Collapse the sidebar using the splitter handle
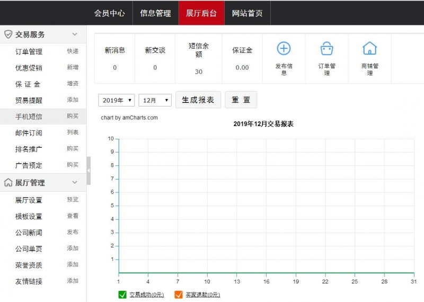 coord(89,171)
